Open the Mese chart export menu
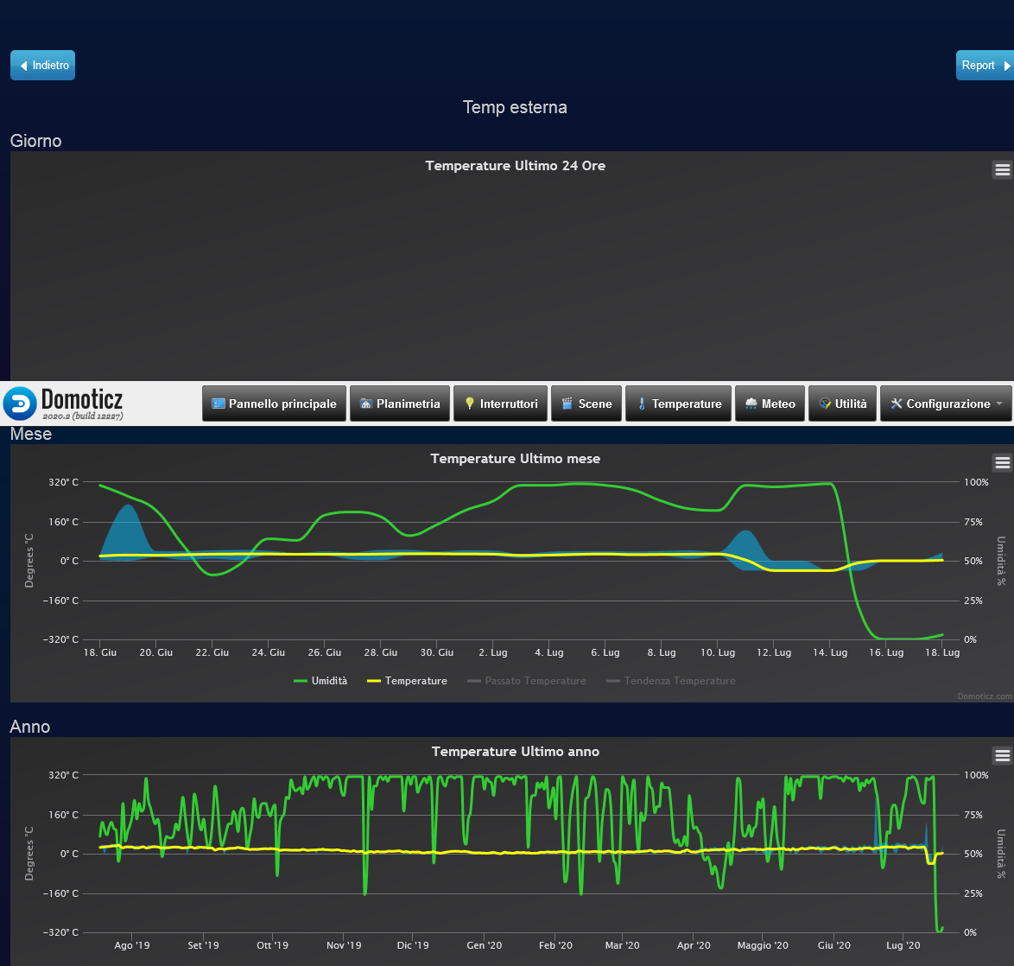1014x966 pixels. tap(1002, 462)
